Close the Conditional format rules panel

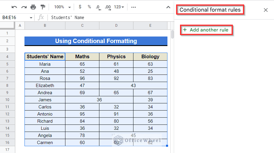[x=266, y=10]
